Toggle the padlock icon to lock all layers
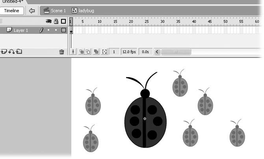264x159 pixels. pos(56,22)
